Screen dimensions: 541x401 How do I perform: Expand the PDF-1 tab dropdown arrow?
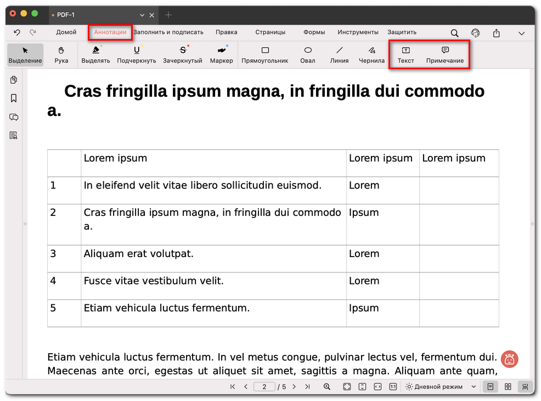click(x=142, y=15)
